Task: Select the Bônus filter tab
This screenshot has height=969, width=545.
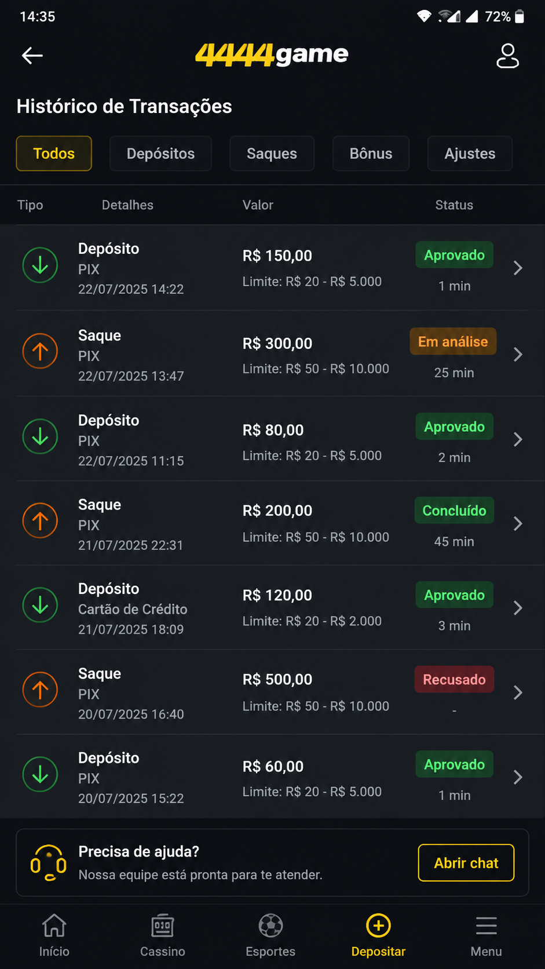Action: pyautogui.click(x=371, y=154)
